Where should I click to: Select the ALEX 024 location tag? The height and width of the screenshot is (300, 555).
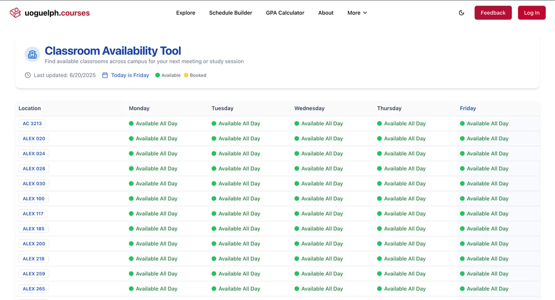pos(34,154)
